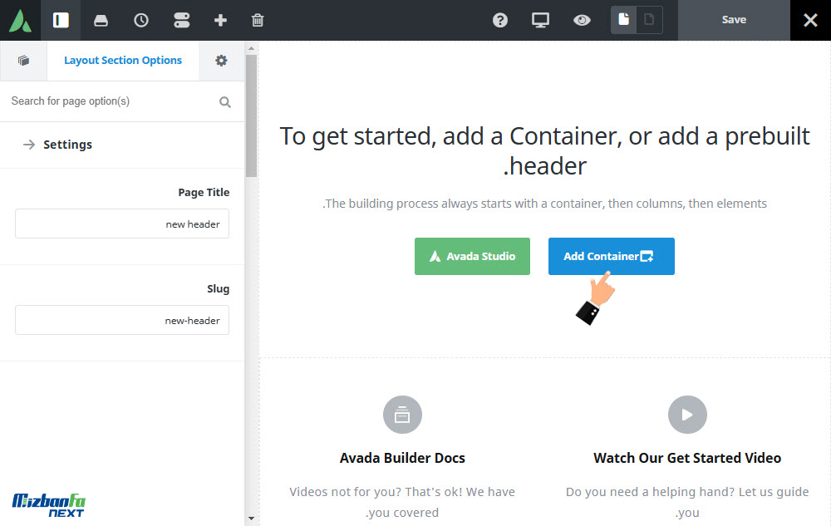Click the Settings section label
Image resolution: width=831 pixels, height=526 pixels.
[68, 145]
